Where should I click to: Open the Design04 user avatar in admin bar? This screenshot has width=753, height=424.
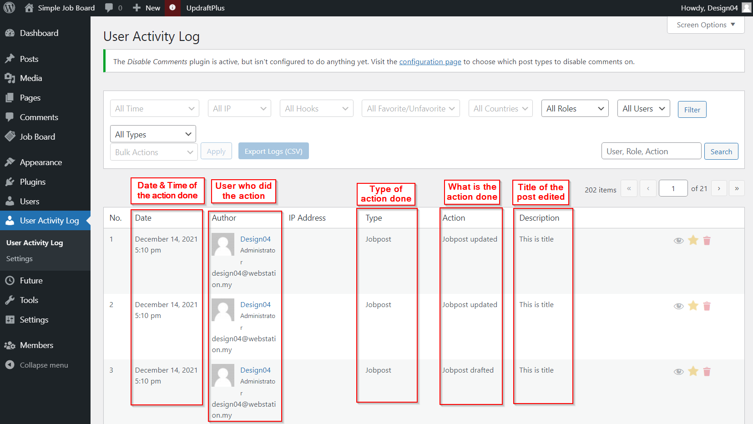[747, 8]
